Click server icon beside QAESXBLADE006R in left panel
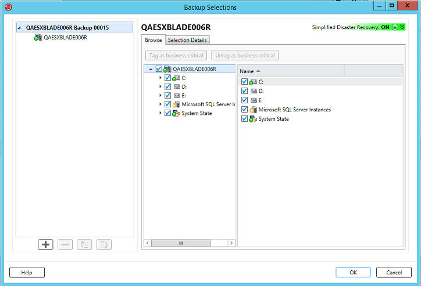This screenshot has width=421, height=286. pyautogui.click(x=38, y=38)
